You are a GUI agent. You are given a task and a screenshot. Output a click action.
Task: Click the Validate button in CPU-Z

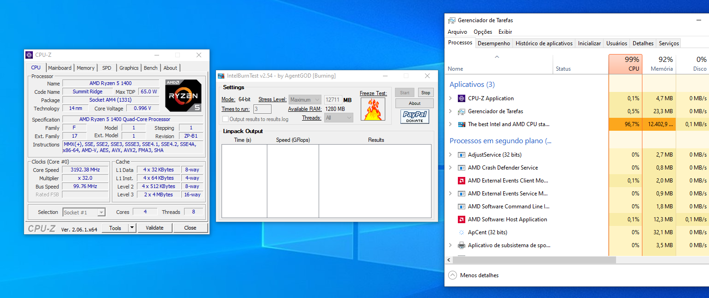click(154, 228)
